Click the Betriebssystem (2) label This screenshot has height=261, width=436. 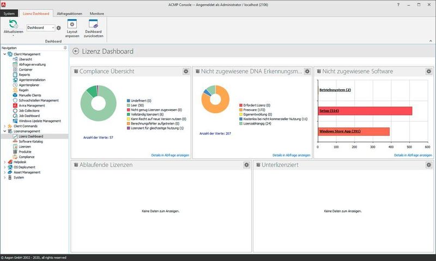335,90
